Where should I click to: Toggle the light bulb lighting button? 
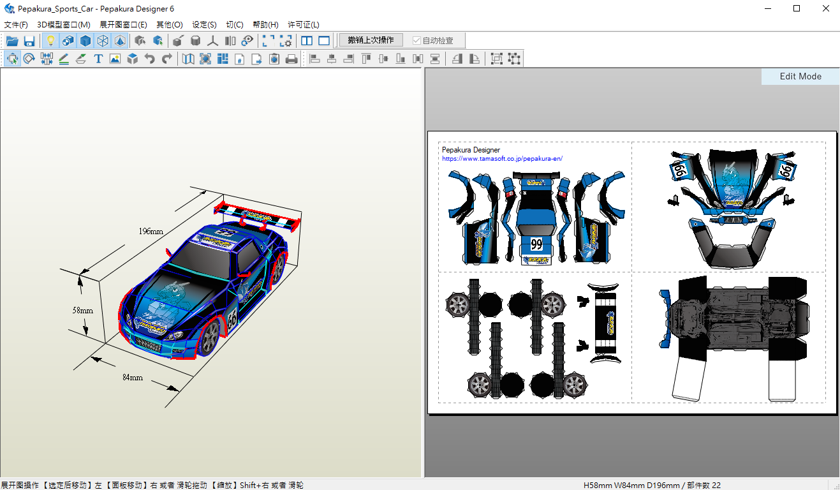[50, 41]
